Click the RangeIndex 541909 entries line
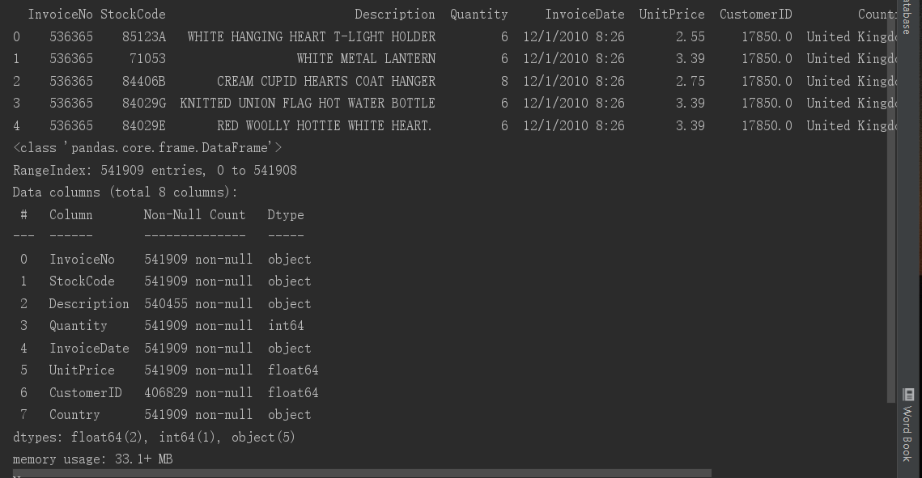This screenshot has width=922, height=478. [x=155, y=170]
